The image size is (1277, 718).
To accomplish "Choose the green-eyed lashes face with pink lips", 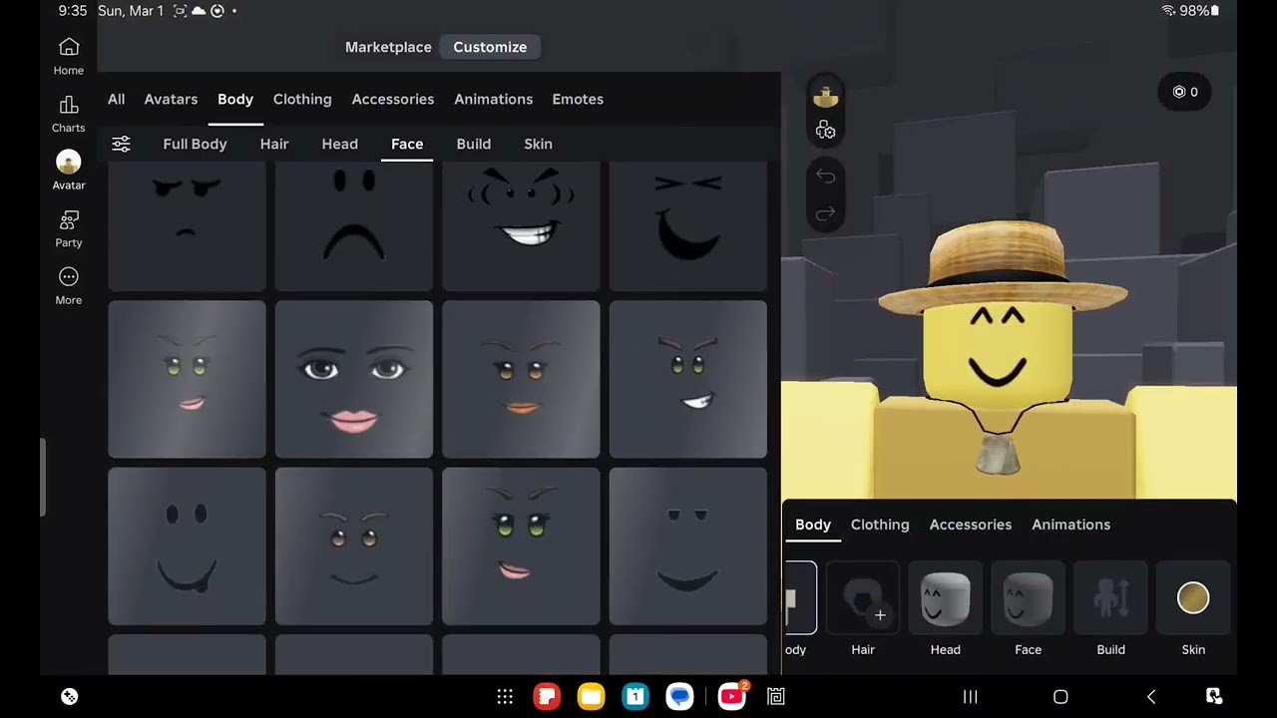I will pyautogui.click(x=521, y=546).
